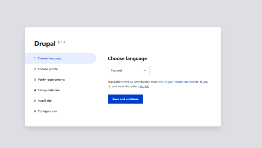
Task: Click the chevron arrow in language dropdown
Action: pyautogui.click(x=145, y=70)
